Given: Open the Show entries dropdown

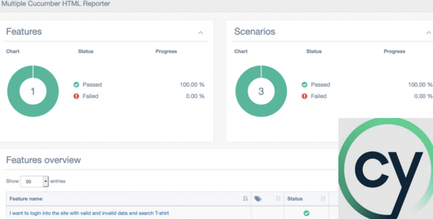Looking at the screenshot, I should coord(46,181).
